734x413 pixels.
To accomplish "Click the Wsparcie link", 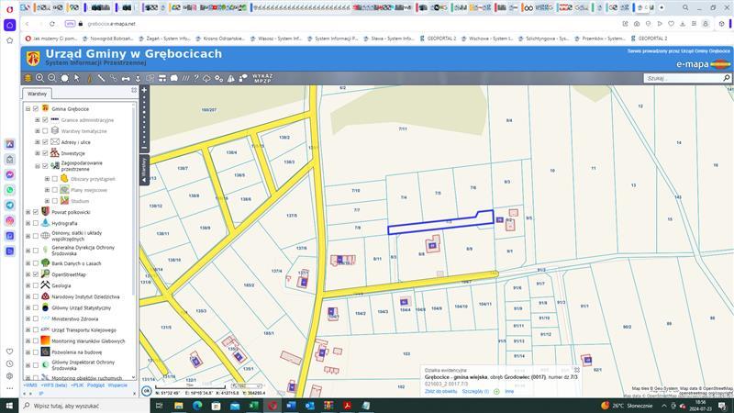I will coord(117,385).
